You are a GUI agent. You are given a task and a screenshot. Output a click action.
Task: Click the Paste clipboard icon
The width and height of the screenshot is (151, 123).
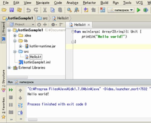60,10
